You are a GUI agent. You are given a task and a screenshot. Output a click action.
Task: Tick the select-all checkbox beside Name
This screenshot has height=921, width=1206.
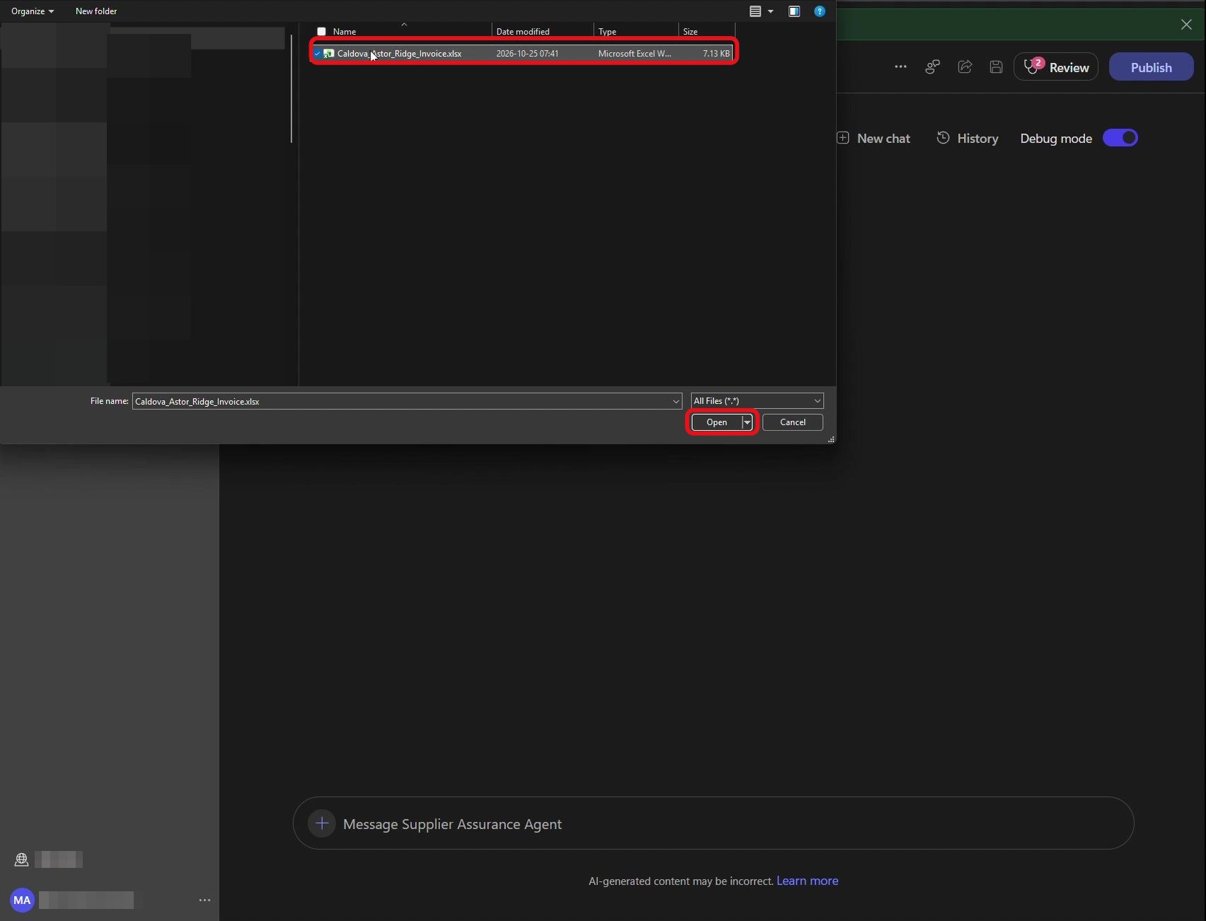point(321,32)
